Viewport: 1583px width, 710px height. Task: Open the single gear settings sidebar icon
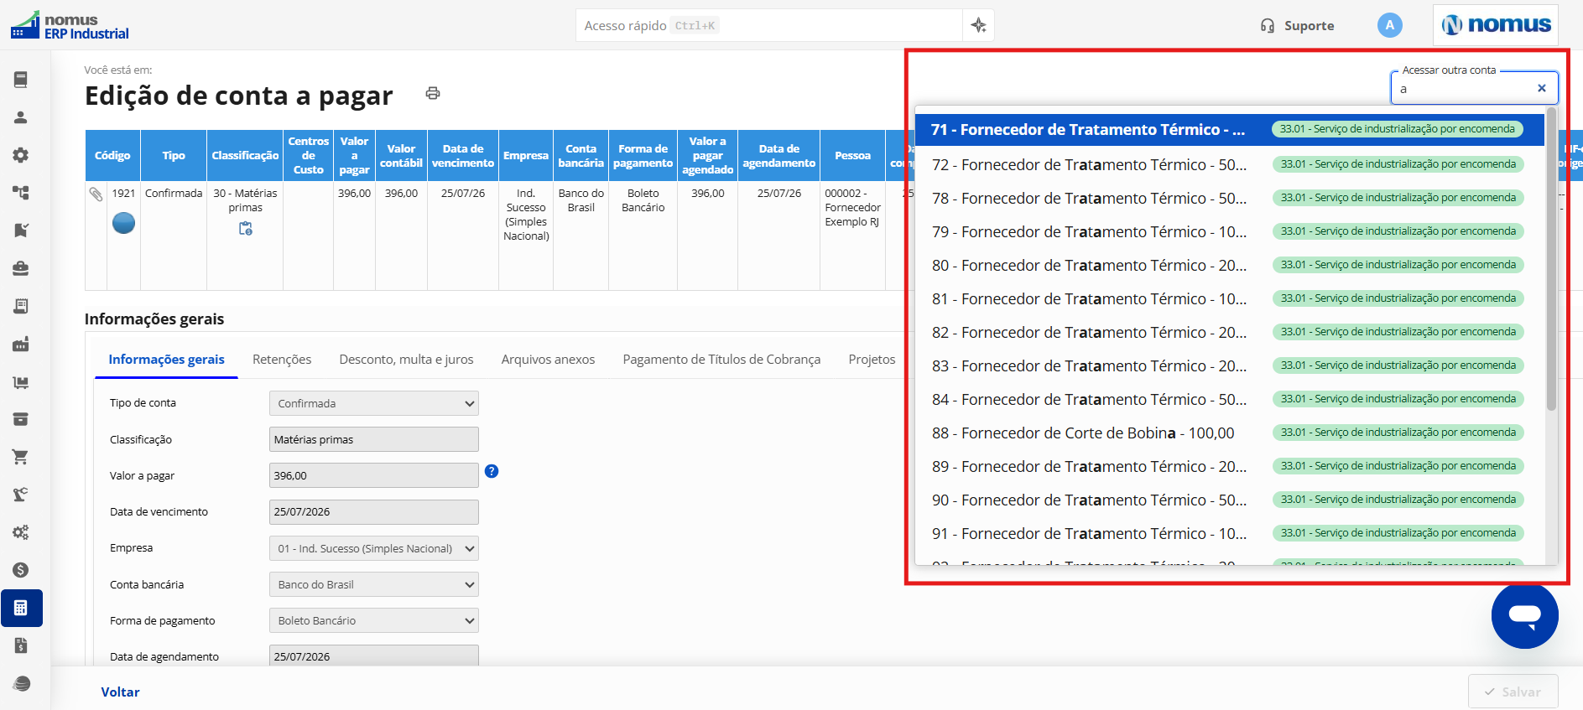[21, 155]
